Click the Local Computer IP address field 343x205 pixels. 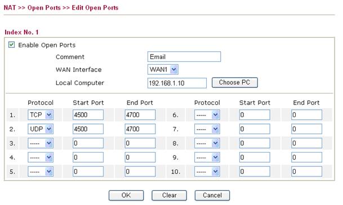[x=177, y=83]
